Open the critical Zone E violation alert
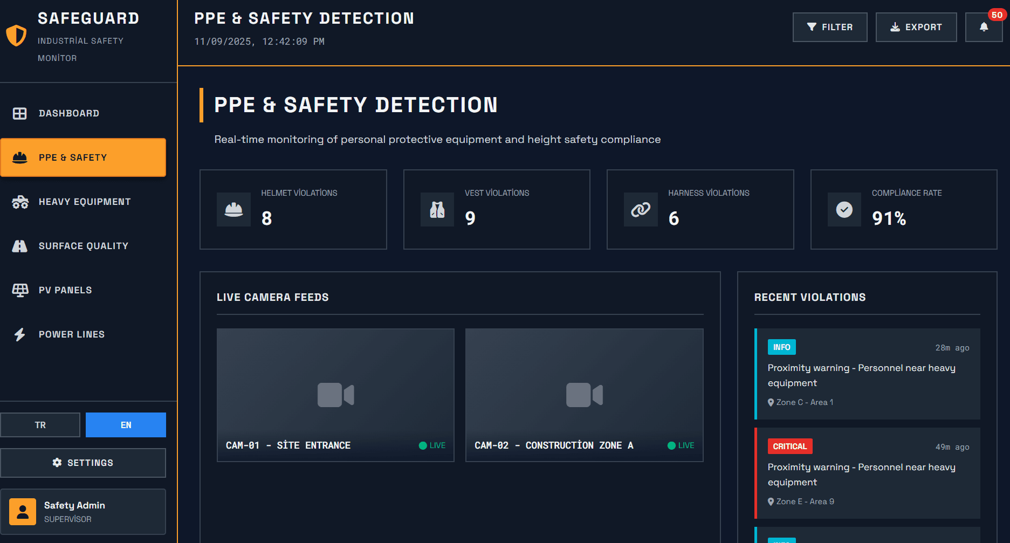 click(867, 473)
